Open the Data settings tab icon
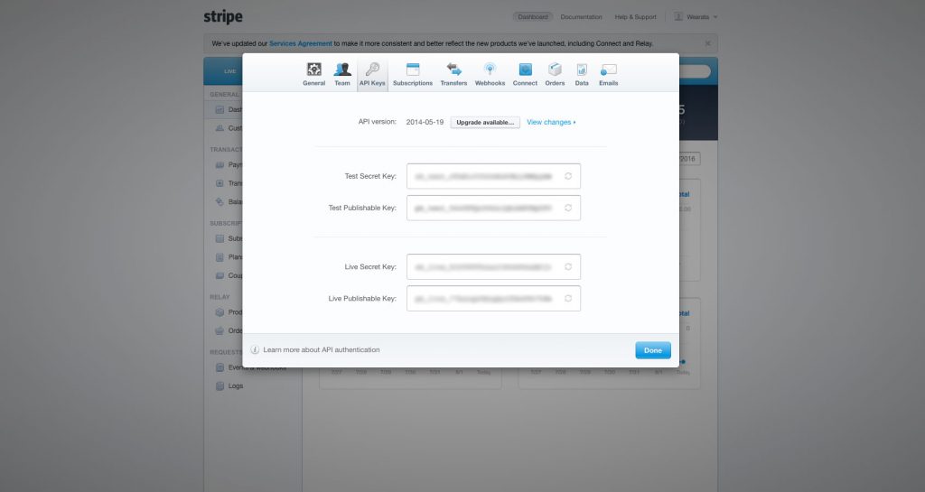Viewport: 925px width, 492px height. click(582, 70)
